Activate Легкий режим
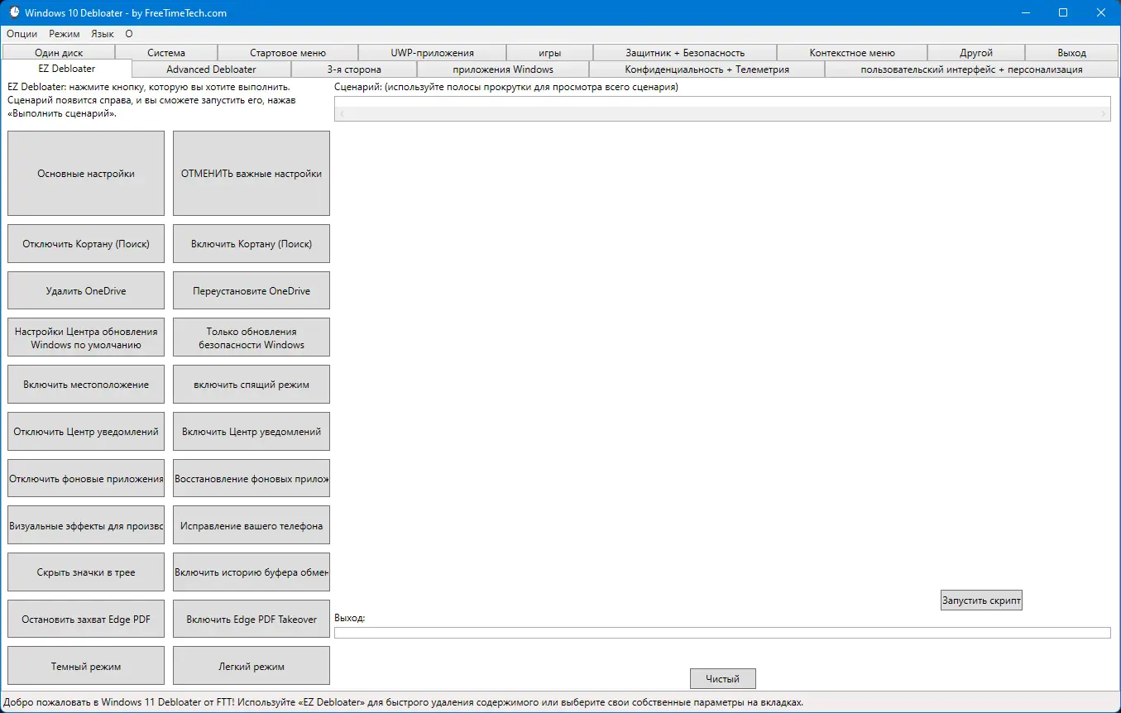The image size is (1121, 713). tap(252, 666)
